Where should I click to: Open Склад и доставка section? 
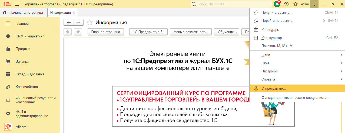30,74
